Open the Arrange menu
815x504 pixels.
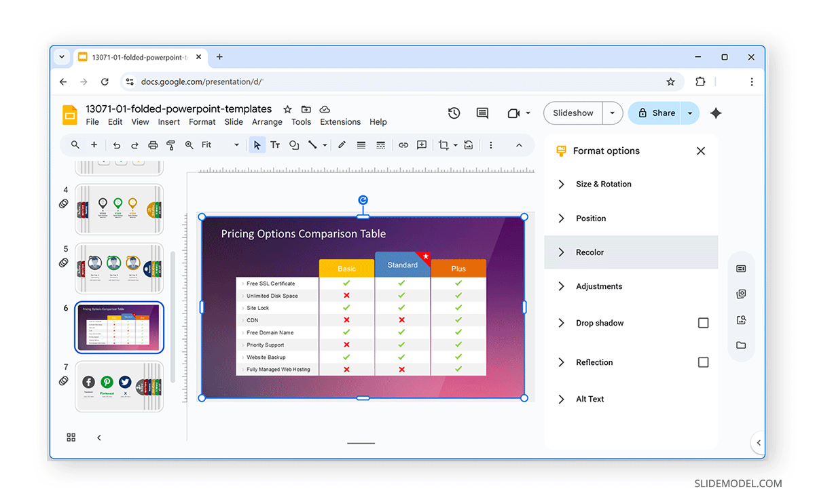click(267, 122)
